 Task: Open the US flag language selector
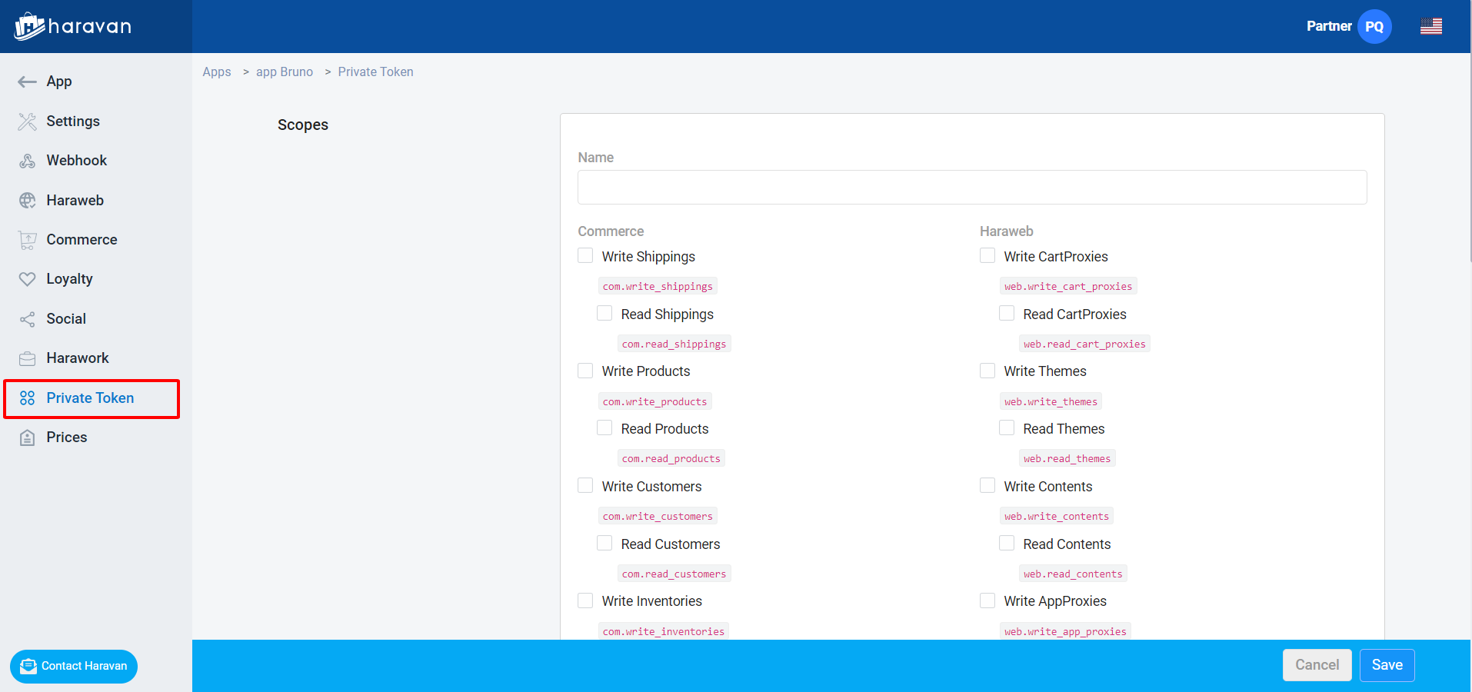[x=1430, y=26]
